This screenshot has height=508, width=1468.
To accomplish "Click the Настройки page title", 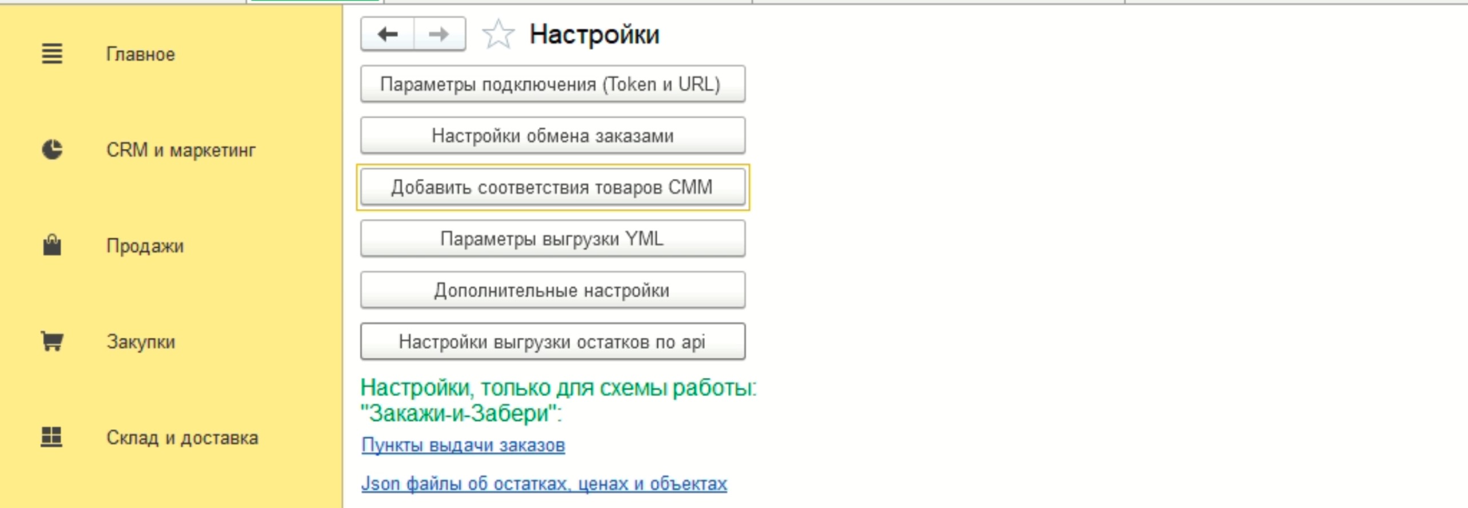I will (595, 34).
